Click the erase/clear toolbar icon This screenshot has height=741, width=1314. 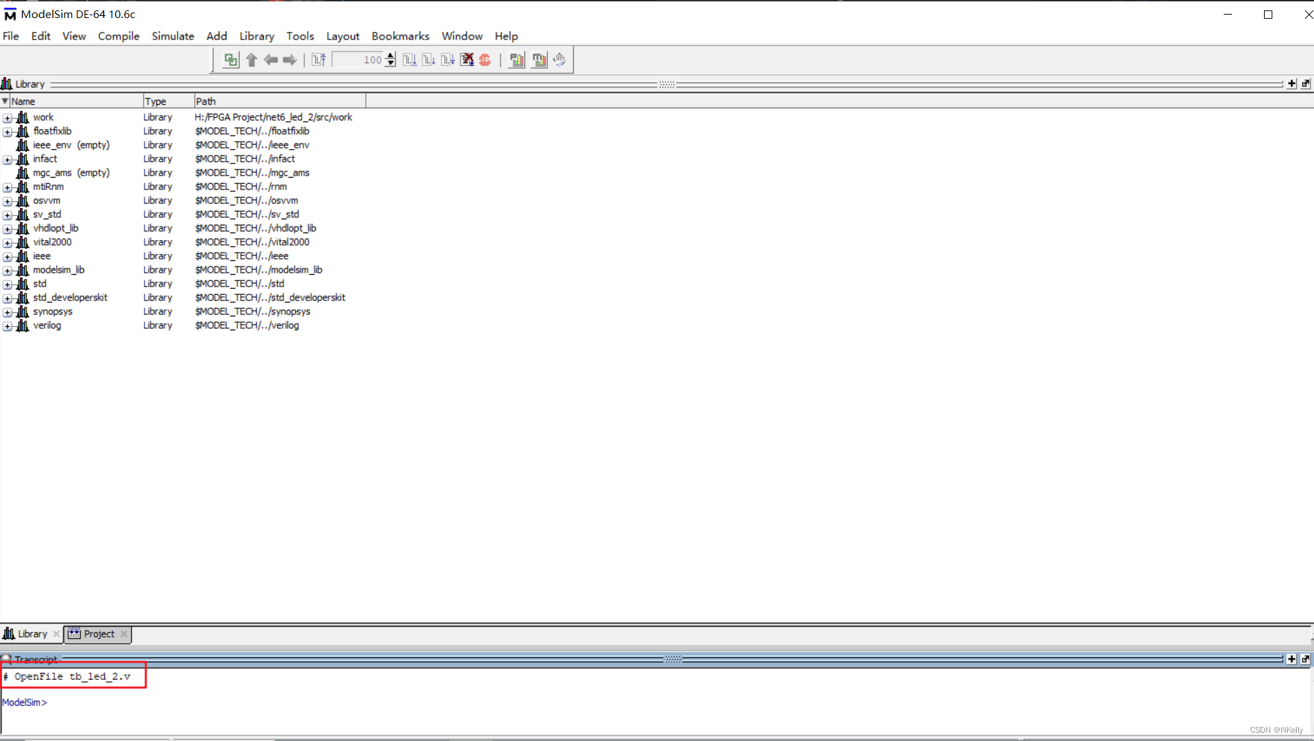click(x=559, y=60)
